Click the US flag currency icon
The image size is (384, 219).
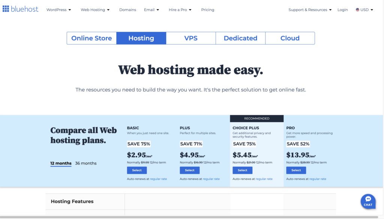point(357,10)
